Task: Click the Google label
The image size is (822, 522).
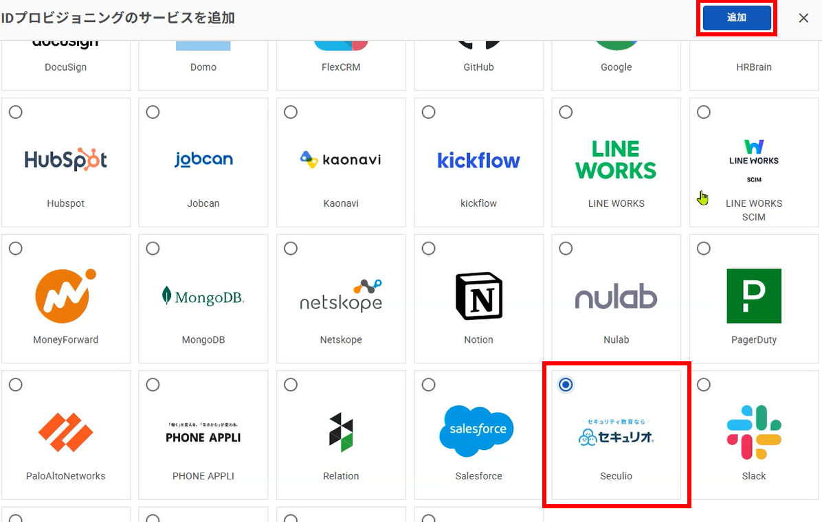Action: (616, 67)
